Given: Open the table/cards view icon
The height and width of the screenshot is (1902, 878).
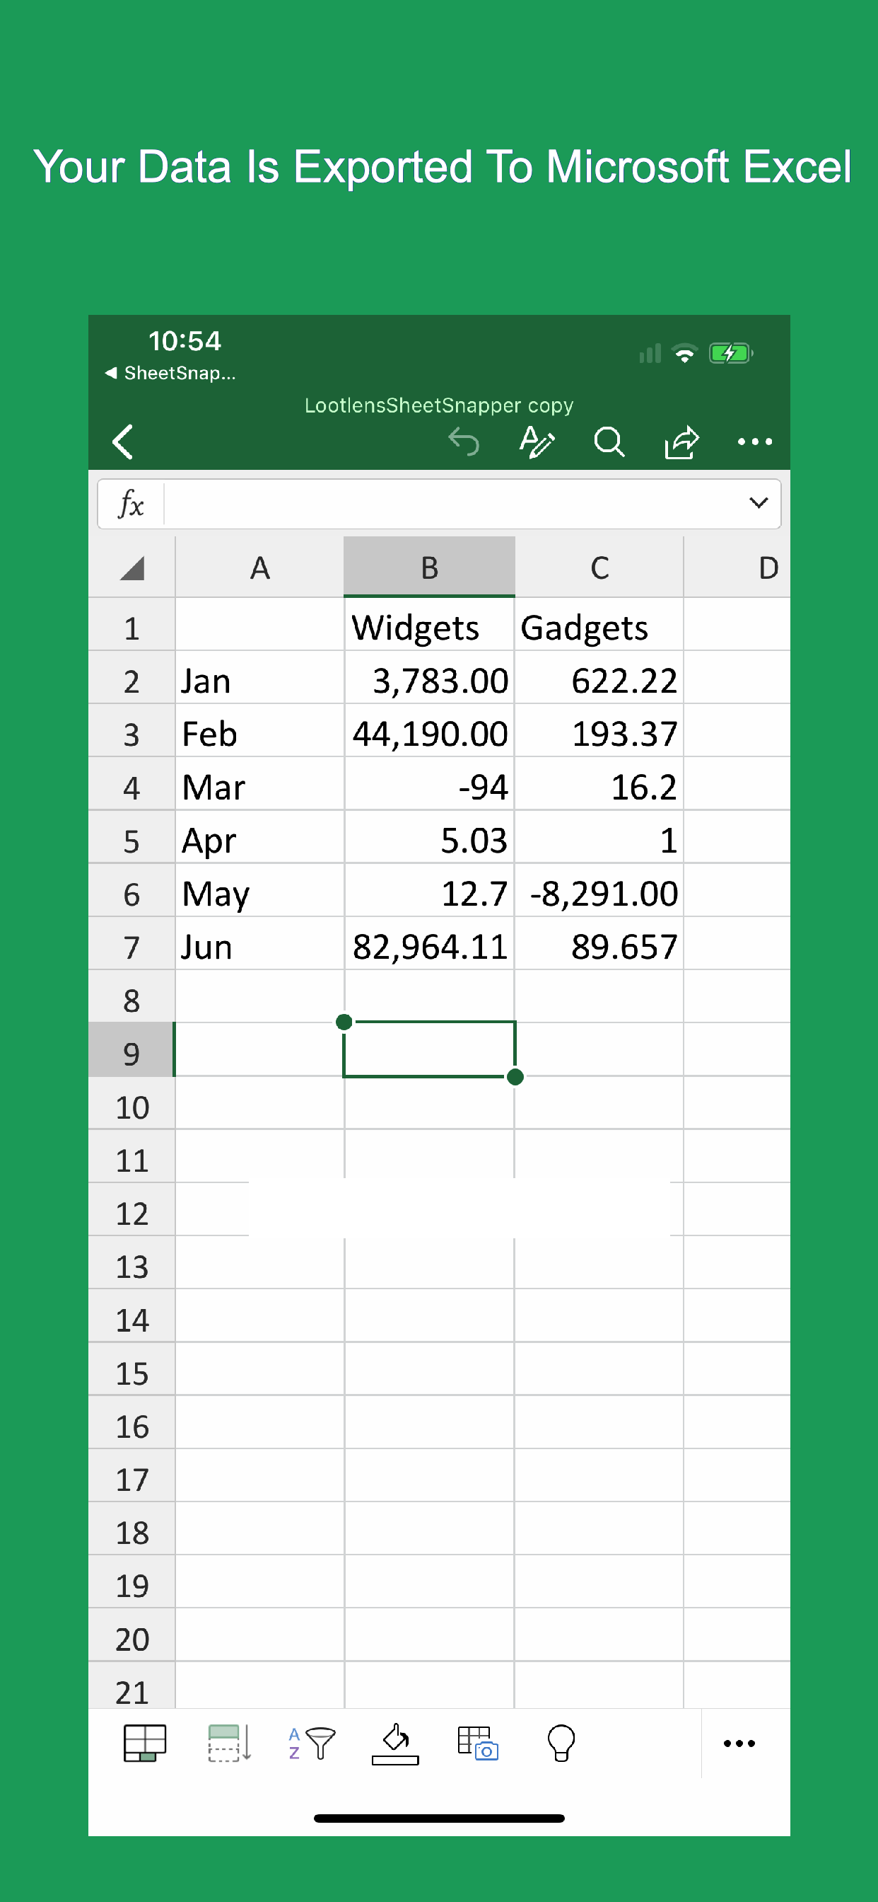Looking at the screenshot, I should coord(145,1743).
